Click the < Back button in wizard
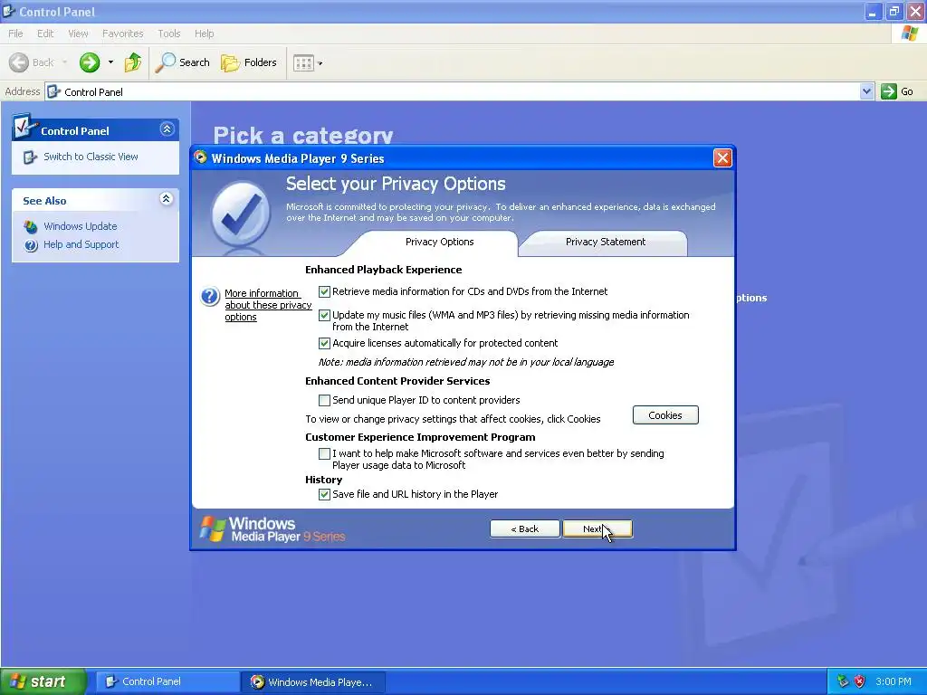Screen dimensions: 927x695 tap(525, 528)
